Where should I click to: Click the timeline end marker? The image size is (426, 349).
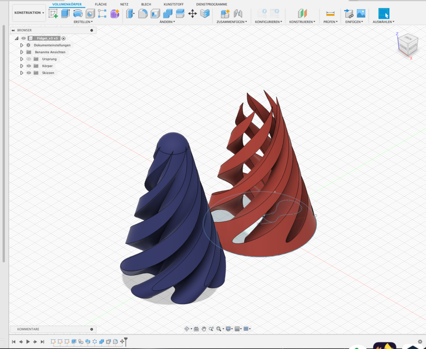point(126,341)
